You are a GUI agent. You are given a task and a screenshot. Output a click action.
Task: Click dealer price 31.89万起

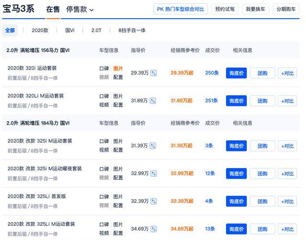point(182,101)
